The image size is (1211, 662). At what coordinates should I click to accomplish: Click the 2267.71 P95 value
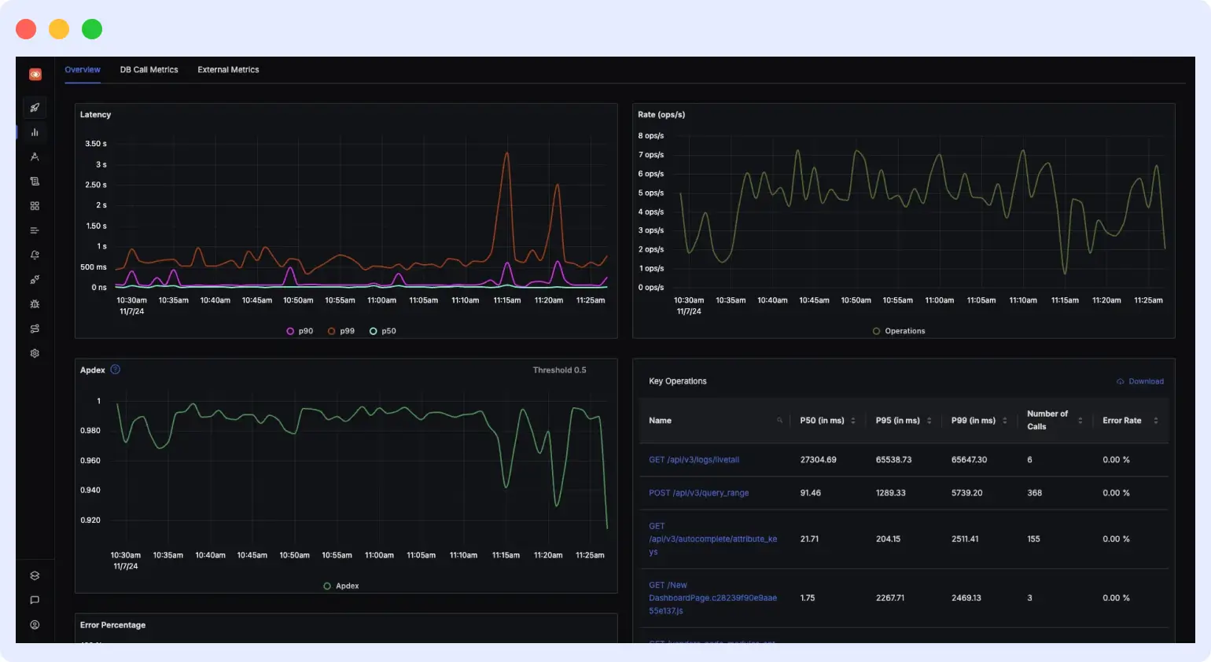(890, 598)
